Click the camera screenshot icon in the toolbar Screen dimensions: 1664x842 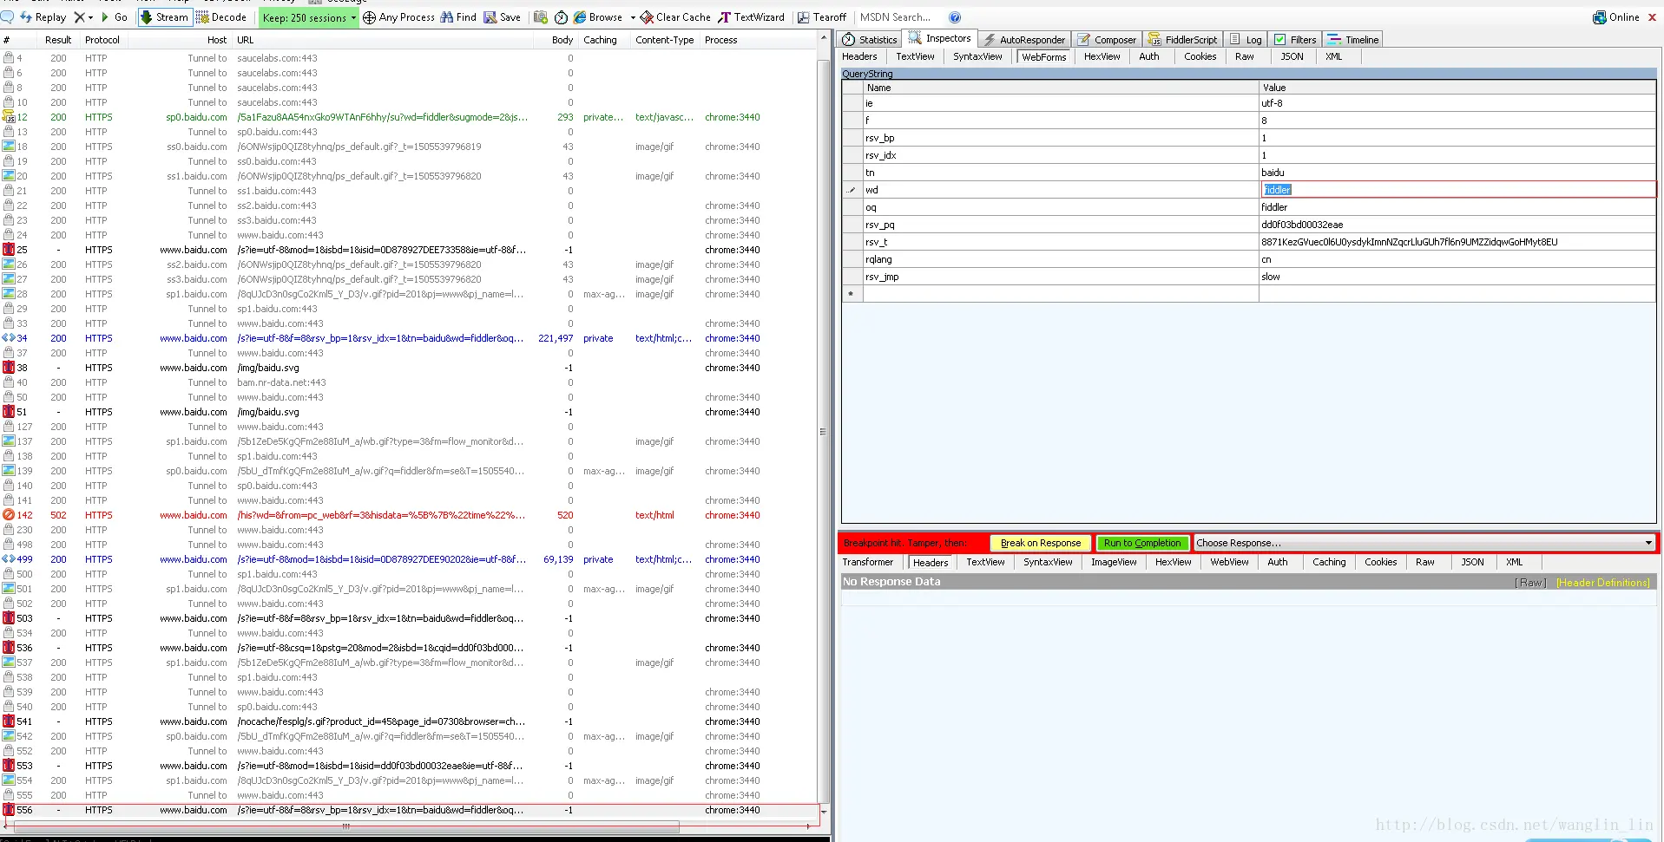tap(541, 16)
